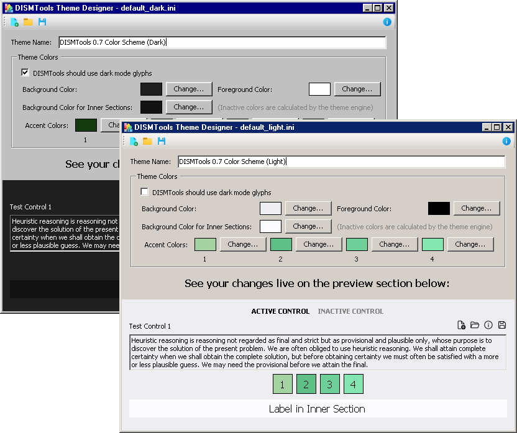Image resolution: width=517 pixels, height=433 pixels.
Task: Click the accent color 2 swatch in the light window
Action: [281, 245]
